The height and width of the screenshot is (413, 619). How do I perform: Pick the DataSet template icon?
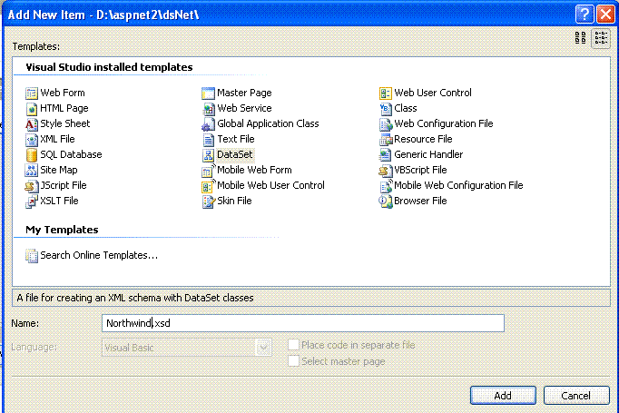coord(208,155)
